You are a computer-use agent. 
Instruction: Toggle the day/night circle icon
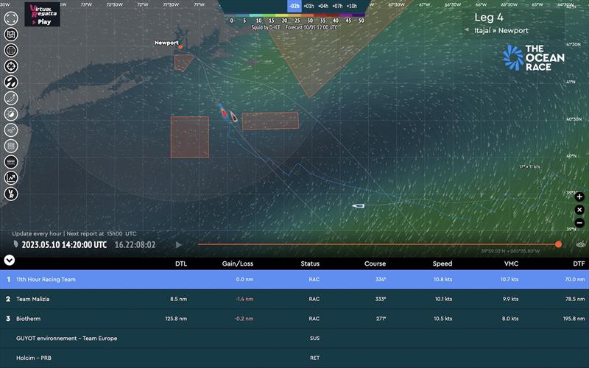tap(11, 114)
